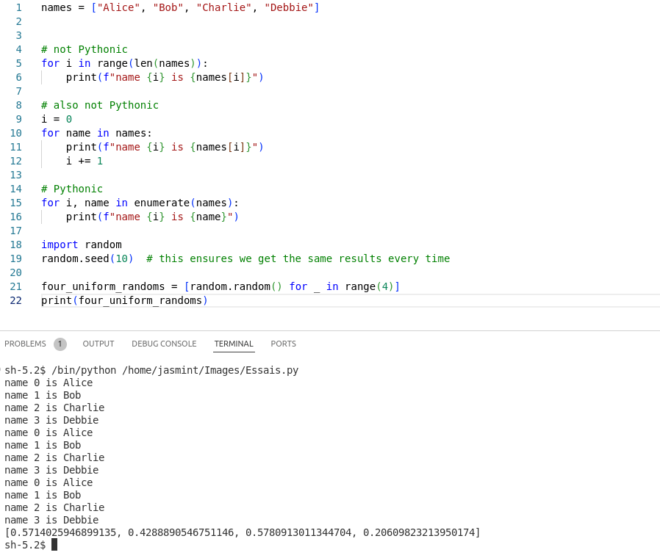This screenshot has width=660, height=558.
Task: Switch to the OUTPUT panel tab
Action: point(98,344)
